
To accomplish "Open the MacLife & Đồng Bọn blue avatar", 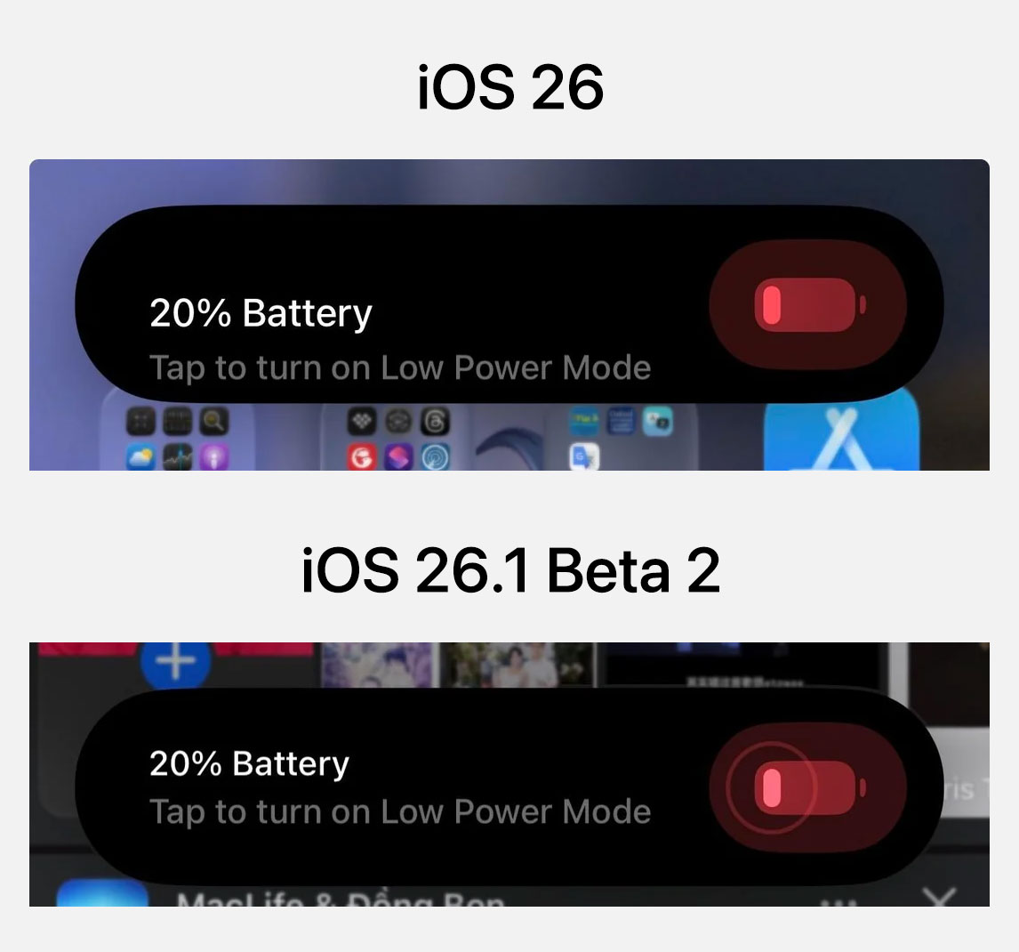I will [102, 892].
